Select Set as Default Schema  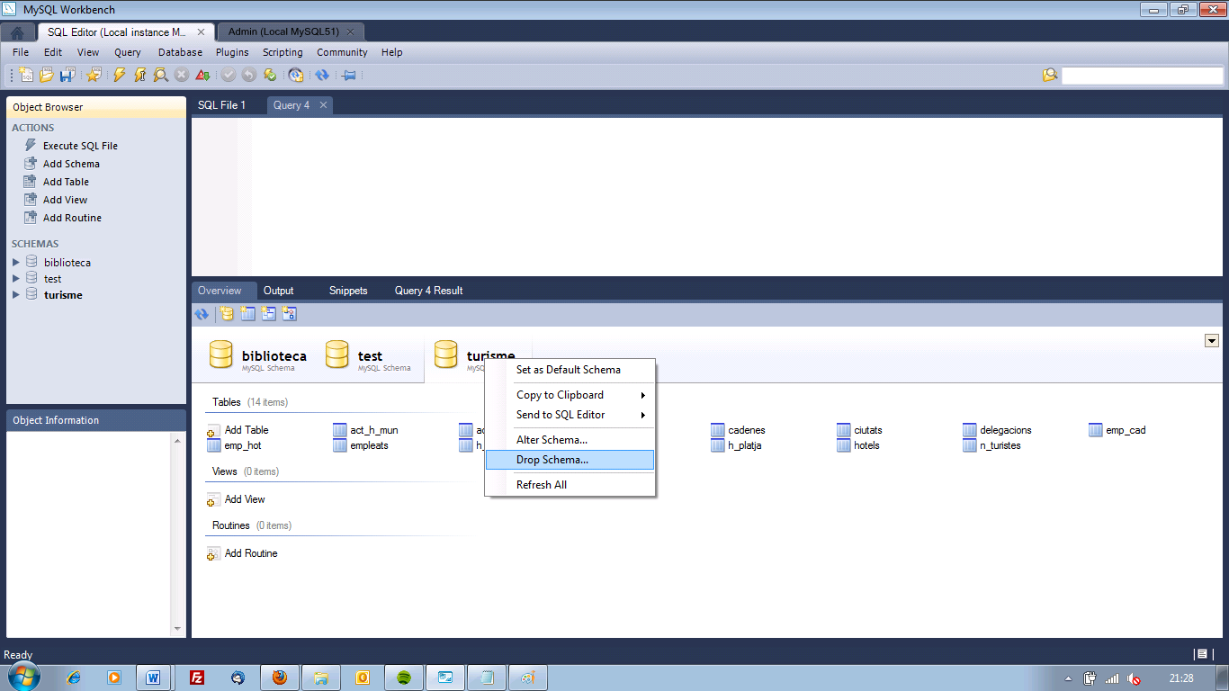568,370
